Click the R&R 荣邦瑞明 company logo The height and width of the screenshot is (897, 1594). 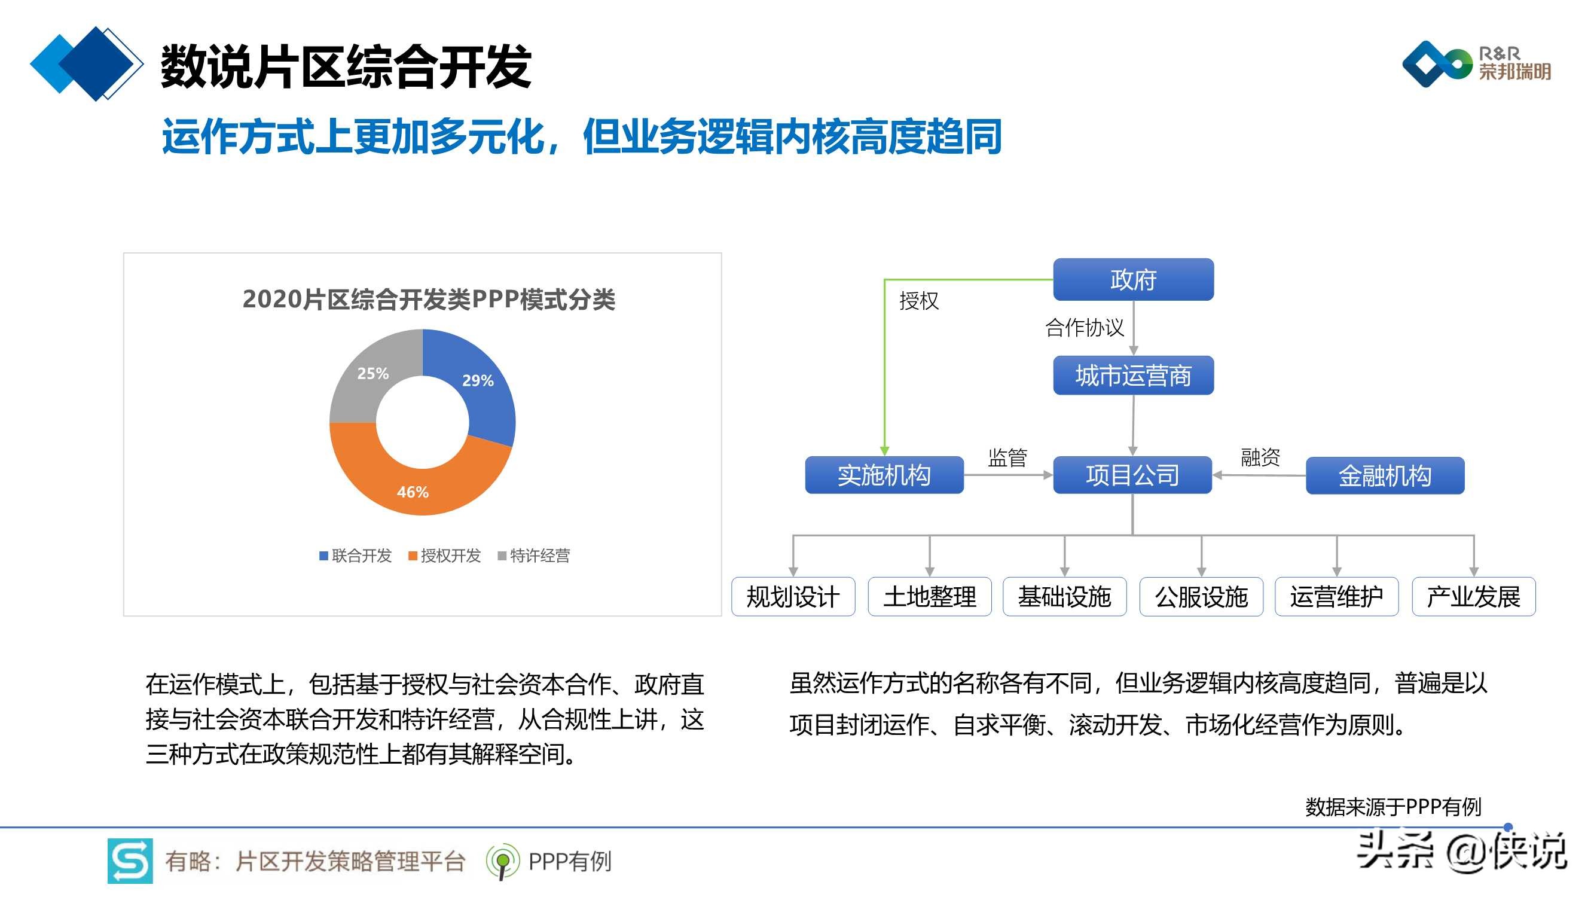pyautogui.click(x=1476, y=64)
